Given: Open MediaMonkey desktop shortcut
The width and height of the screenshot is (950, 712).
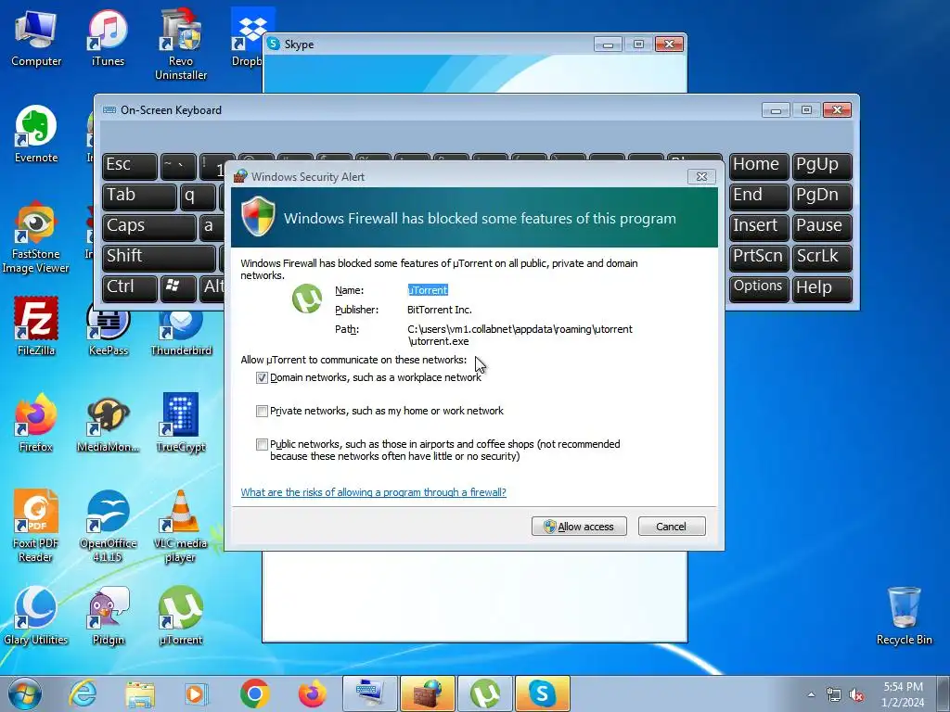Looking at the screenshot, I should pyautogui.click(x=108, y=423).
